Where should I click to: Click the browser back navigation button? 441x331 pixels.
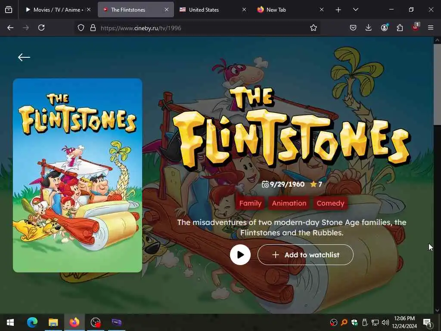(10, 28)
